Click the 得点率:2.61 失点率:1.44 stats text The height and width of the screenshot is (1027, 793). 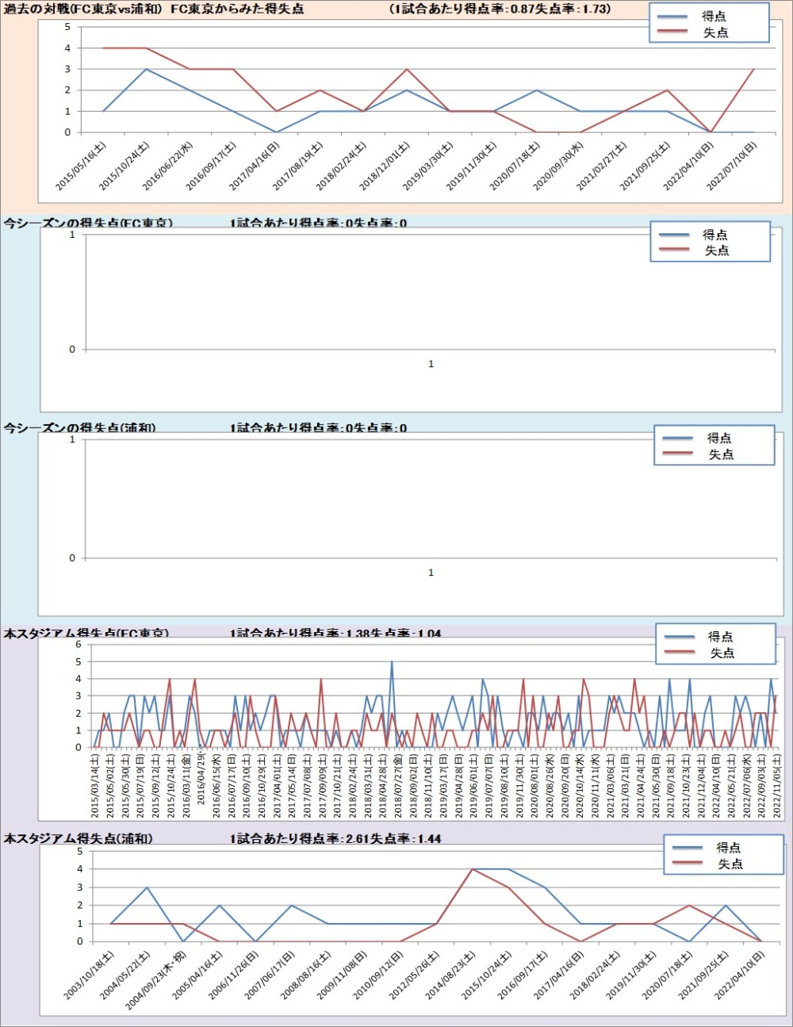[335, 838]
